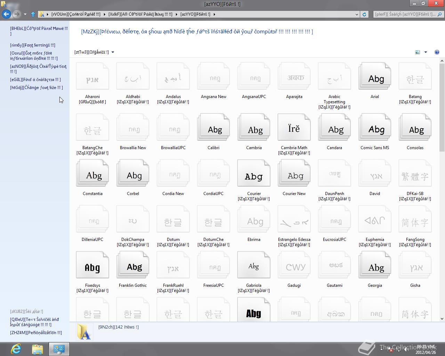The width and height of the screenshot is (445, 356).
Task: Click Control Panel taskbar button
Action: coord(59,349)
